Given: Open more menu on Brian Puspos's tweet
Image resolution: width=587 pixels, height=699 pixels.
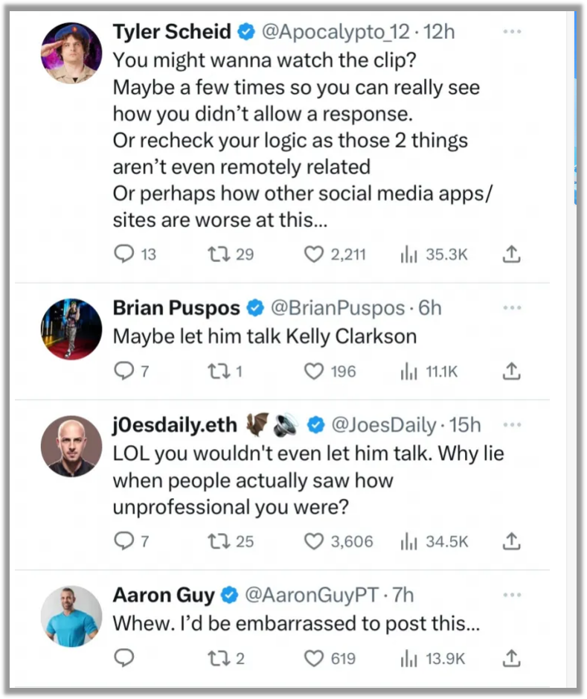Looking at the screenshot, I should 511,307.
